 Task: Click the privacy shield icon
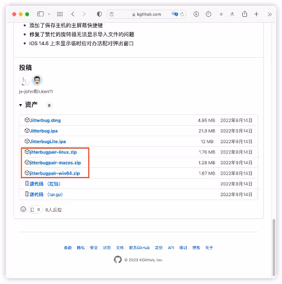(99, 14)
